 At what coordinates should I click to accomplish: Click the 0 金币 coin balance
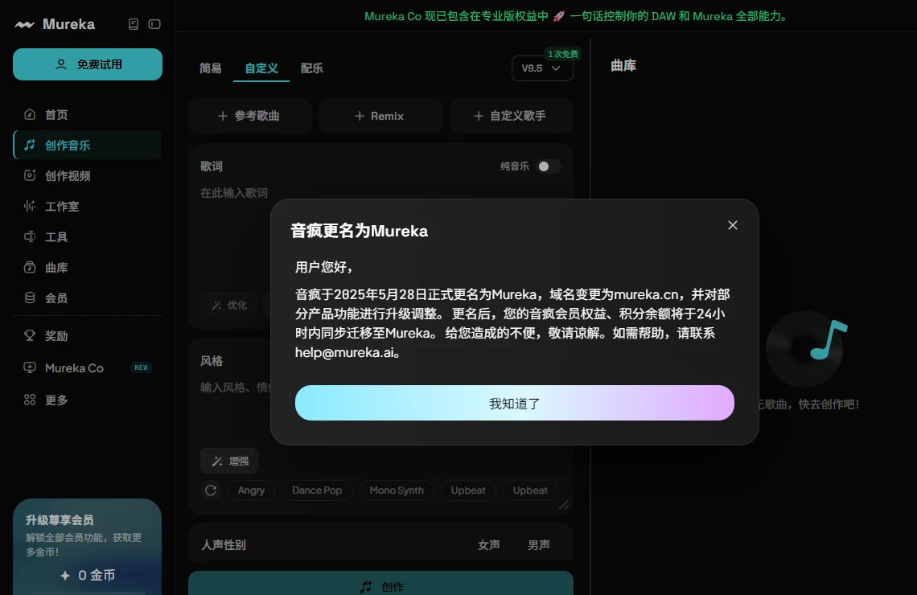[88, 575]
